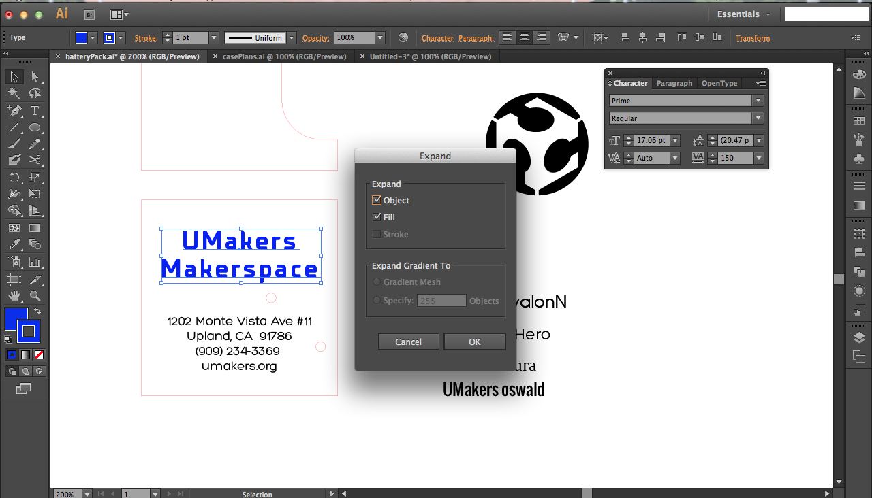Activate the Type tool
The image size is (872, 498).
[x=35, y=110]
